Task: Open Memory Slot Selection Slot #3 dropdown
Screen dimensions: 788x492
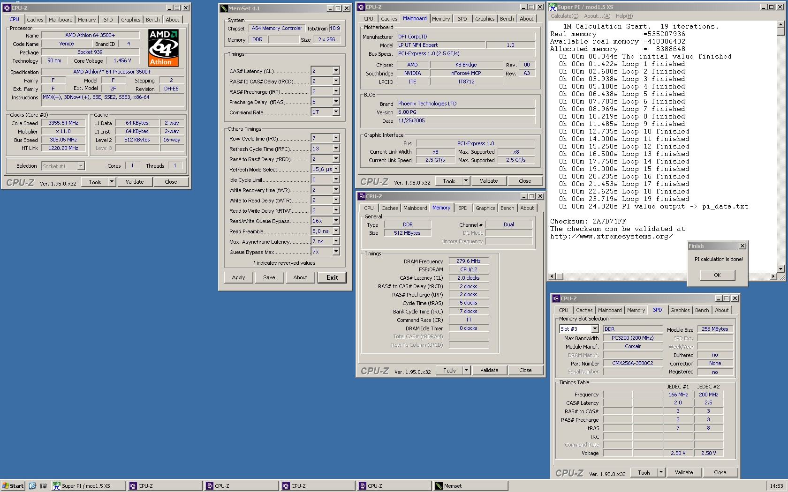Action: 595,329
